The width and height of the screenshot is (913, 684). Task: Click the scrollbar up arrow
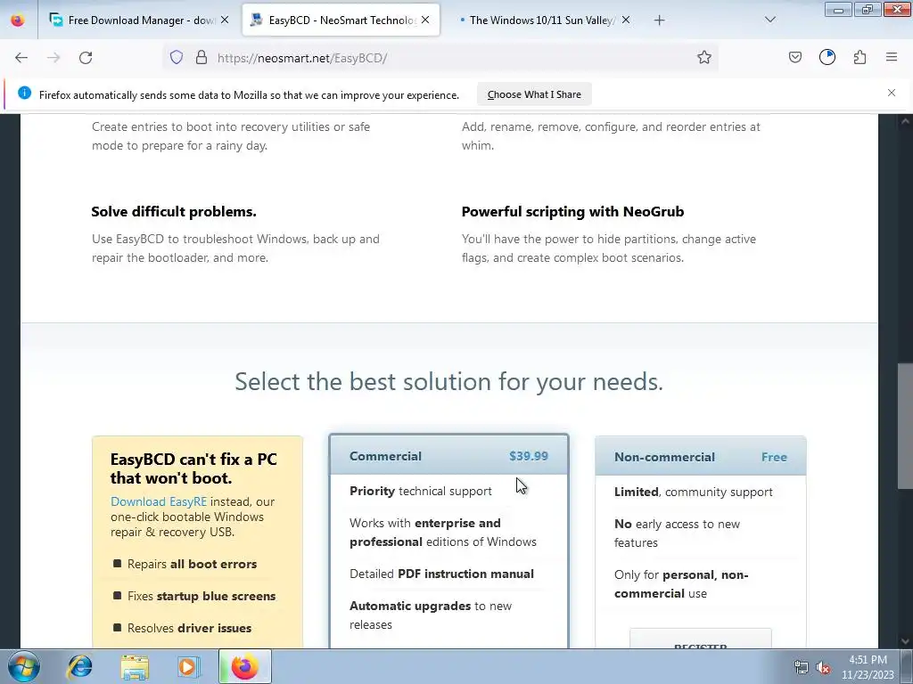point(906,121)
